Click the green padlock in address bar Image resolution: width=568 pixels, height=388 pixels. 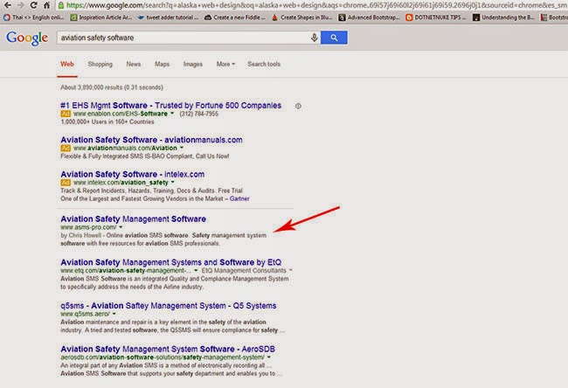point(61,5)
